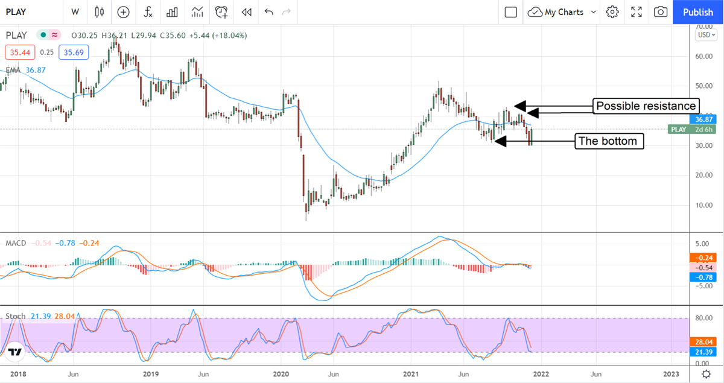Click the compare or add symbol icon
Screen dimensions: 724x383
[124, 11]
